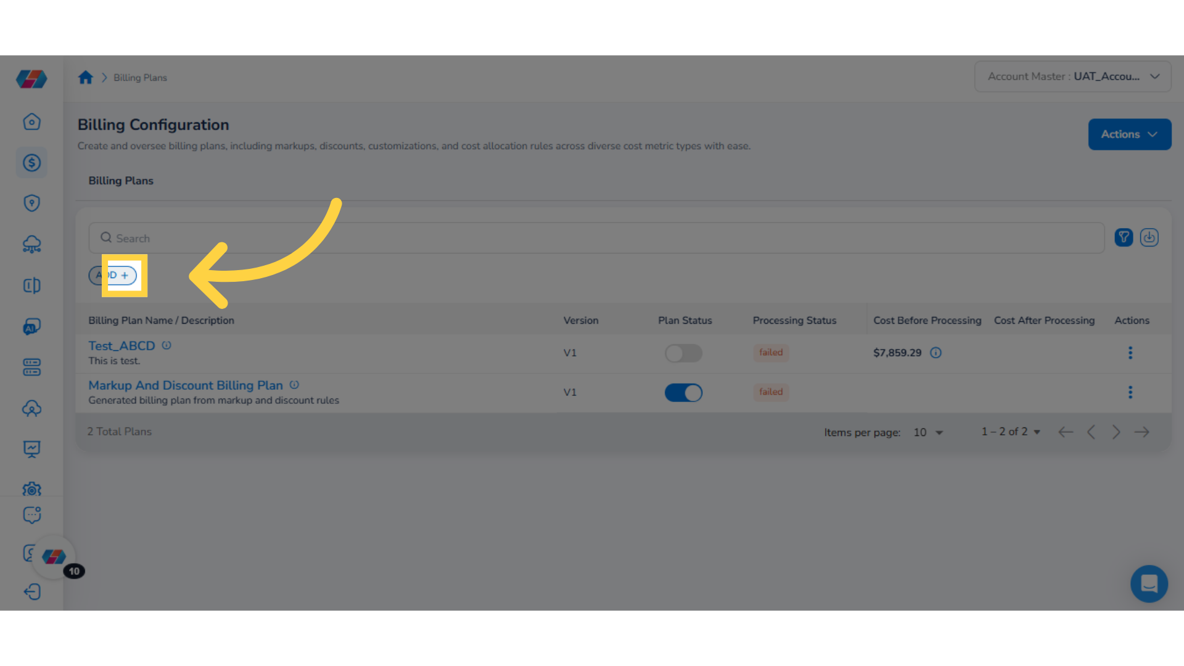The height and width of the screenshot is (666, 1184).
Task: Open the server stack sidebar icon
Action: coord(31,367)
